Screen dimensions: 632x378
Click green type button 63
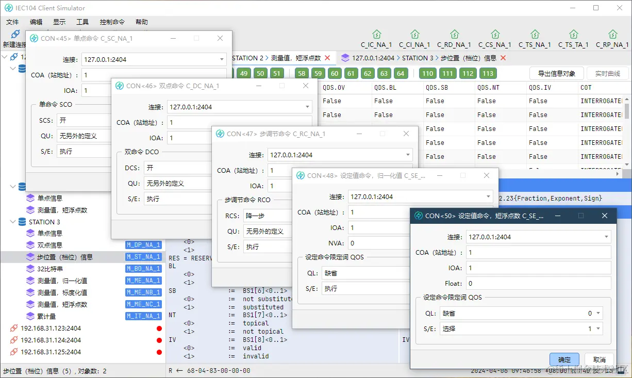point(384,73)
